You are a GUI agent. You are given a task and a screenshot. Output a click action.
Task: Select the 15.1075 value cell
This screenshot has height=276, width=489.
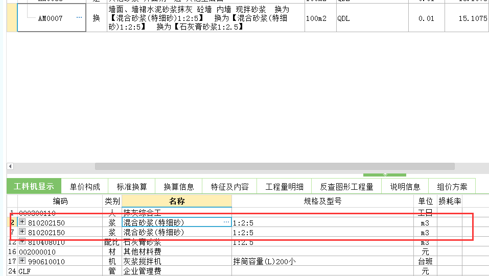point(467,18)
